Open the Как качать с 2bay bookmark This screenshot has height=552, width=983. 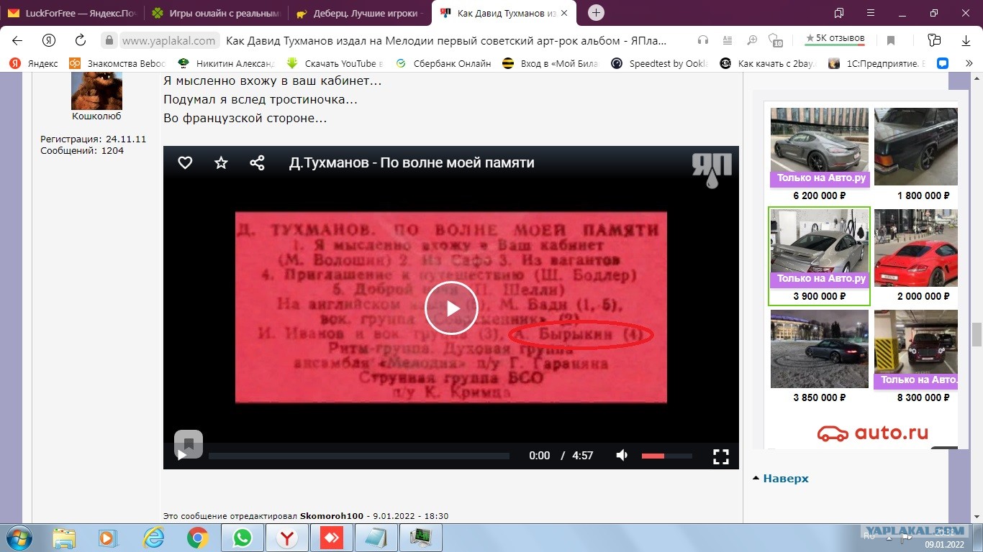point(768,63)
